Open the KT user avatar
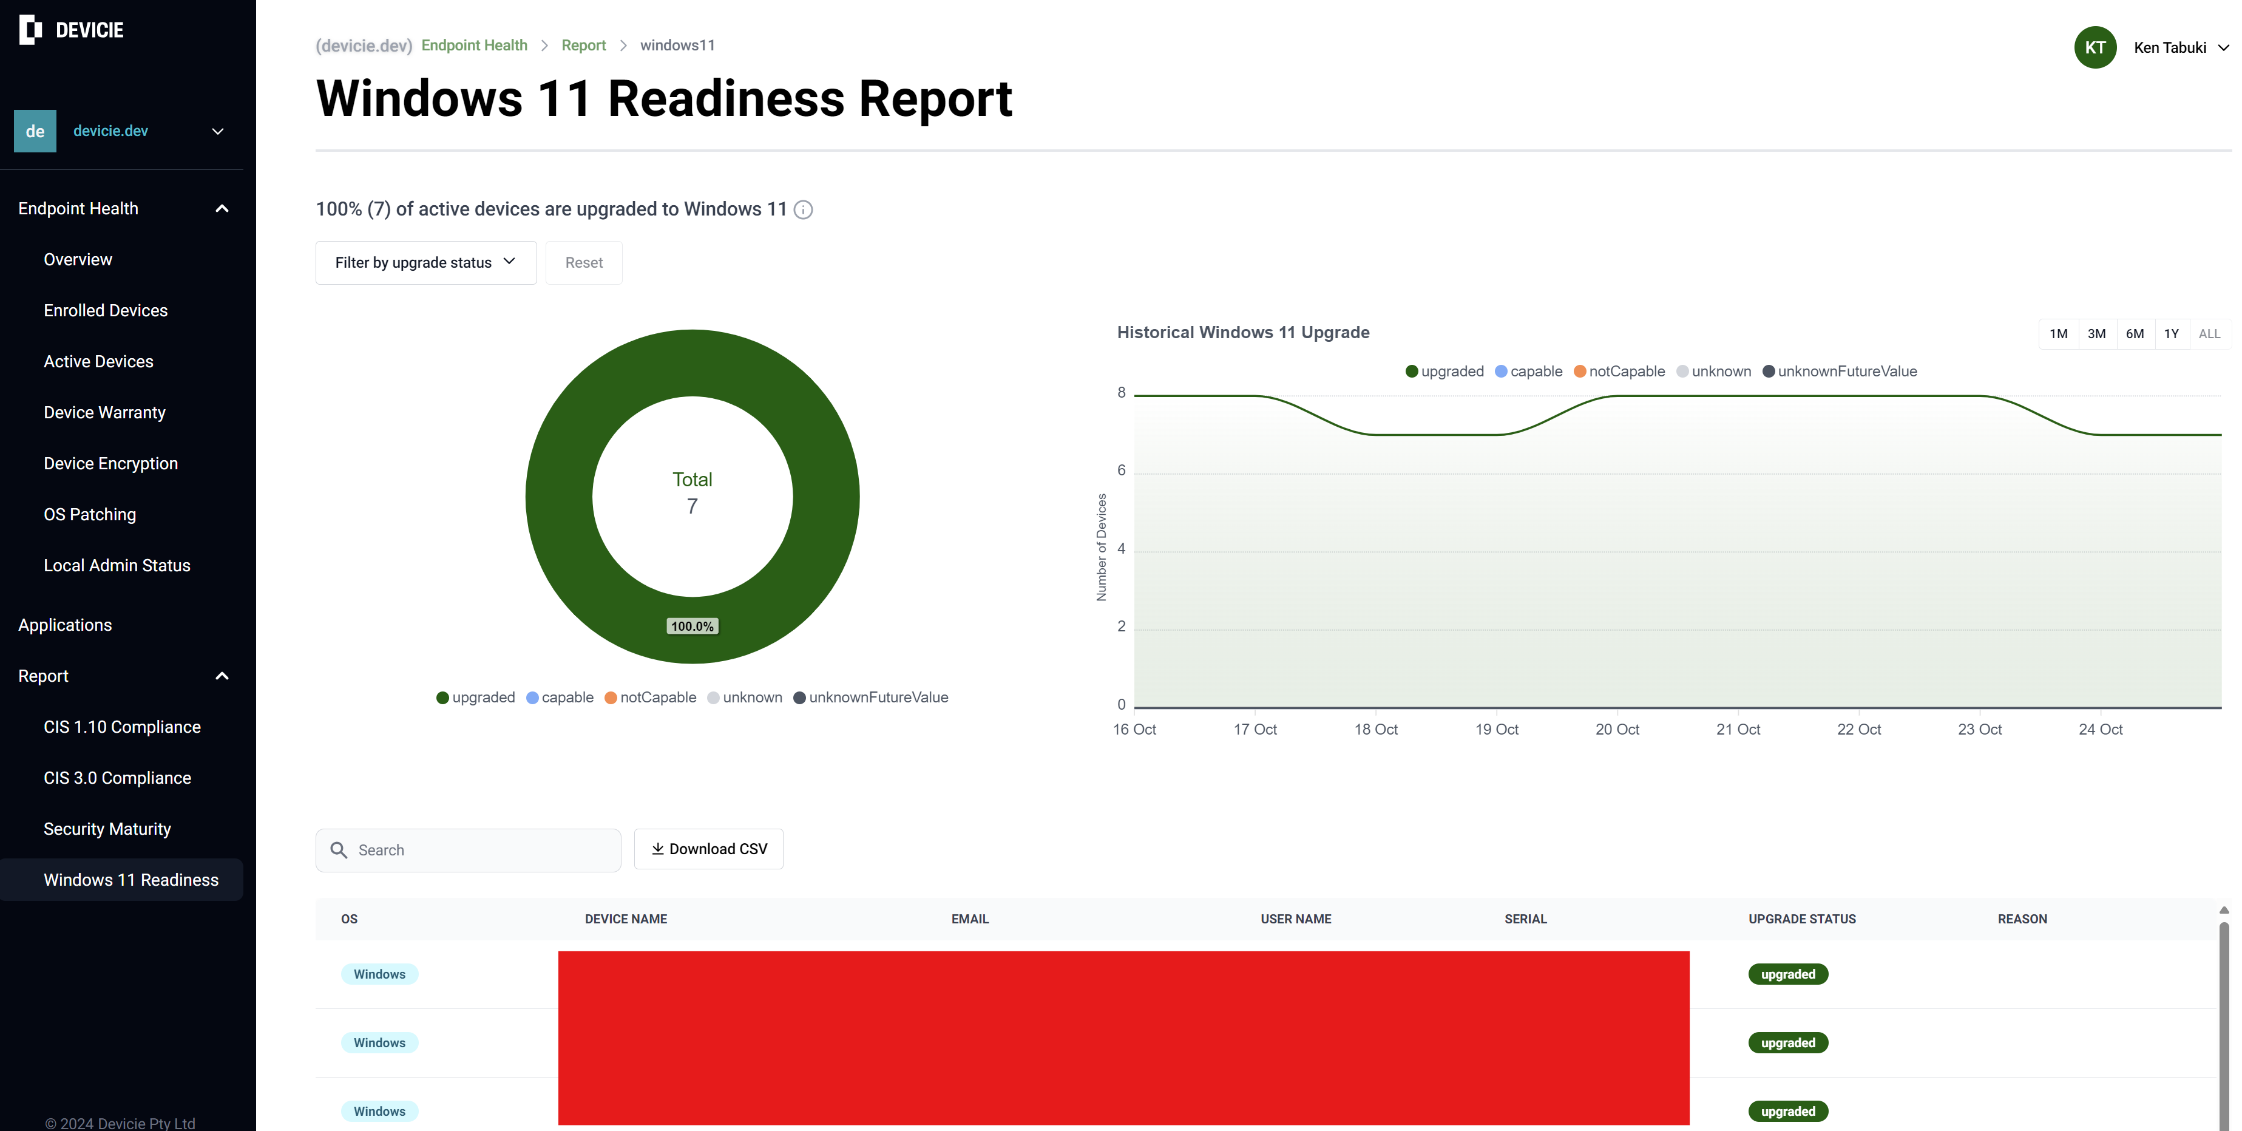This screenshot has width=2242, height=1131. pos(2095,47)
